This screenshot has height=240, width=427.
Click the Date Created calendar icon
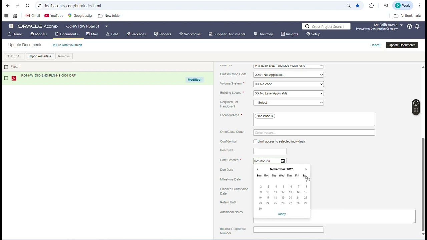coord(283,161)
